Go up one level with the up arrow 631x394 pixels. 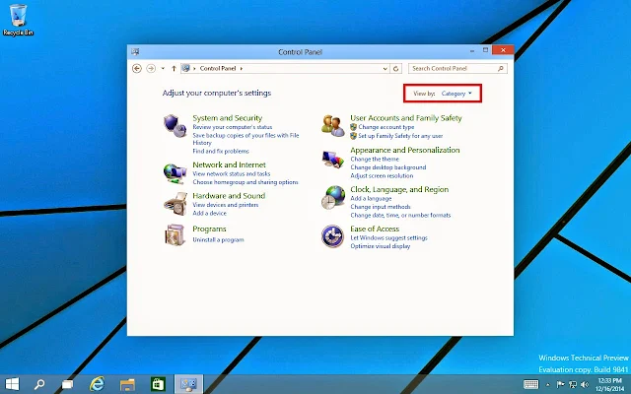click(x=174, y=68)
